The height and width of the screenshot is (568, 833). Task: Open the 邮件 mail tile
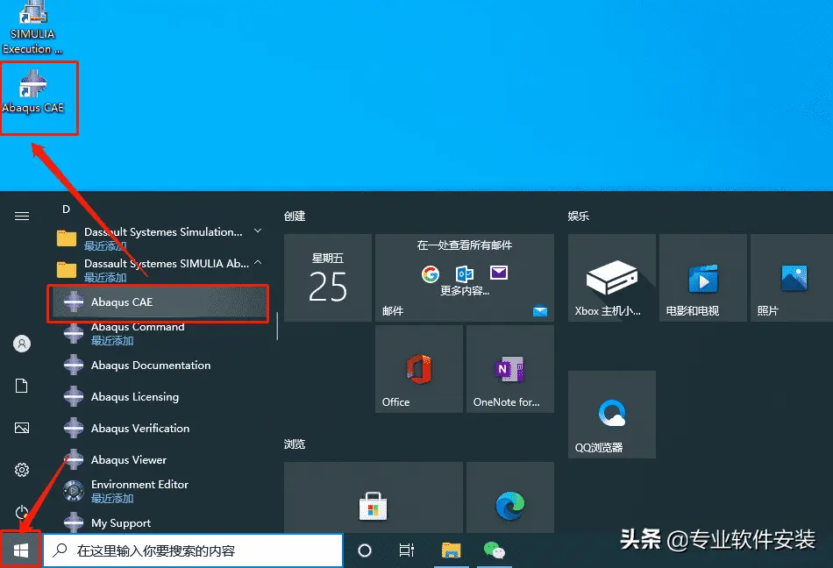(465, 278)
